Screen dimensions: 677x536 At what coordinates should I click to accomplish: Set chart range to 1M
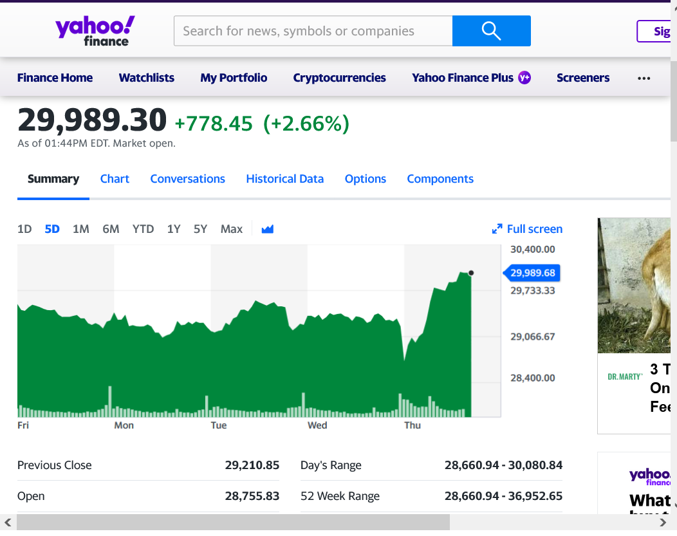[x=80, y=228]
